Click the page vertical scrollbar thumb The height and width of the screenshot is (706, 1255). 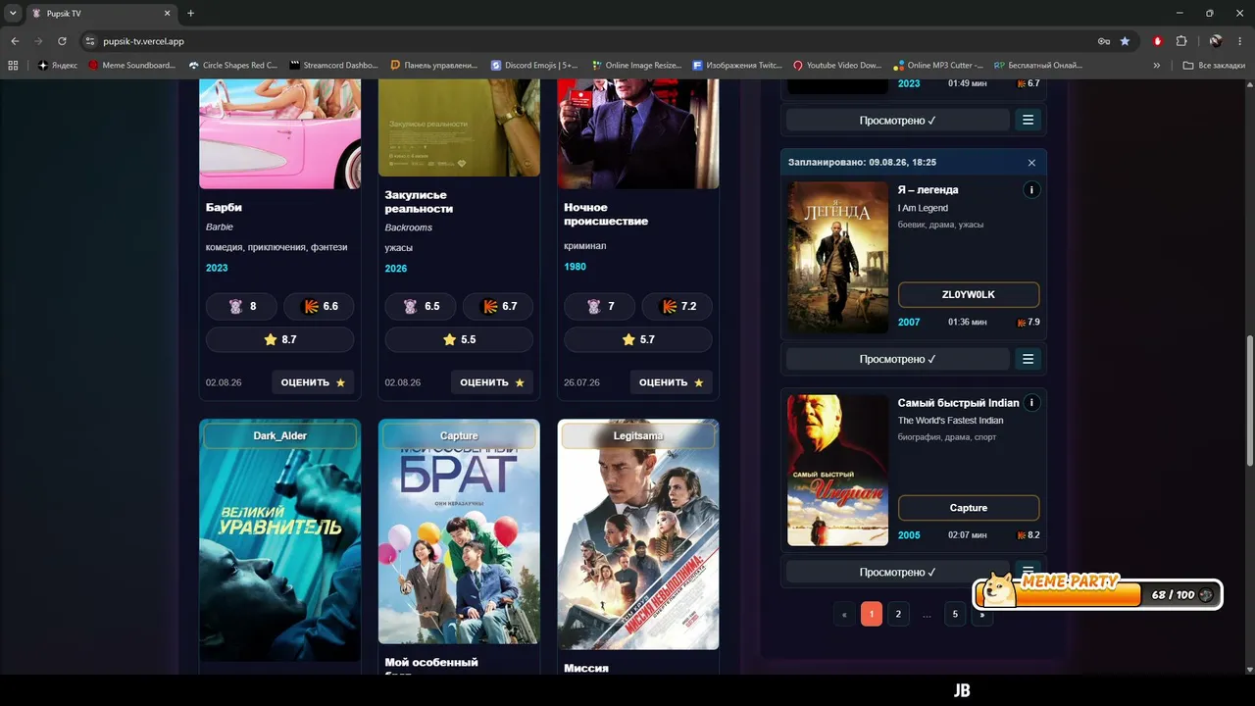pos(1249,402)
